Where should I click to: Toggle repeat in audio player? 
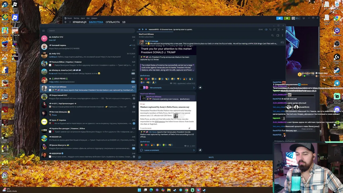pos(274,29)
